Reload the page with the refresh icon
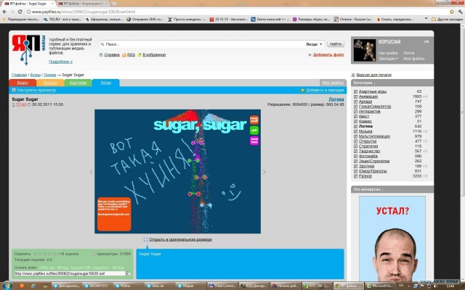 pyautogui.click(x=20, y=12)
